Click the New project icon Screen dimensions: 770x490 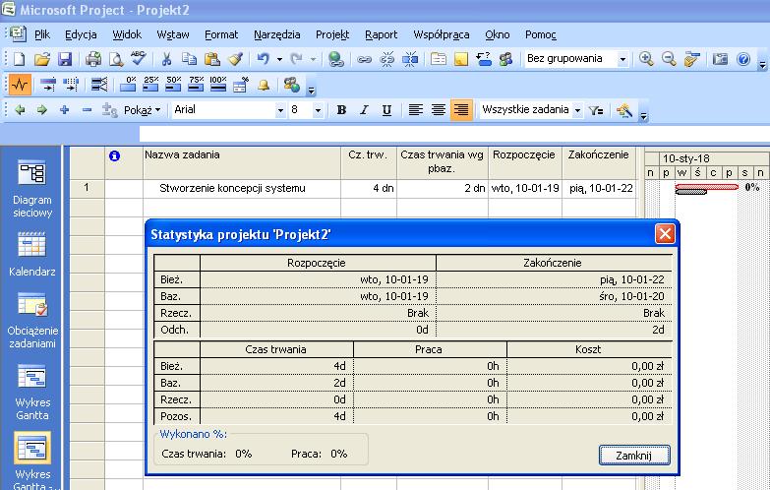coord(19,59)
